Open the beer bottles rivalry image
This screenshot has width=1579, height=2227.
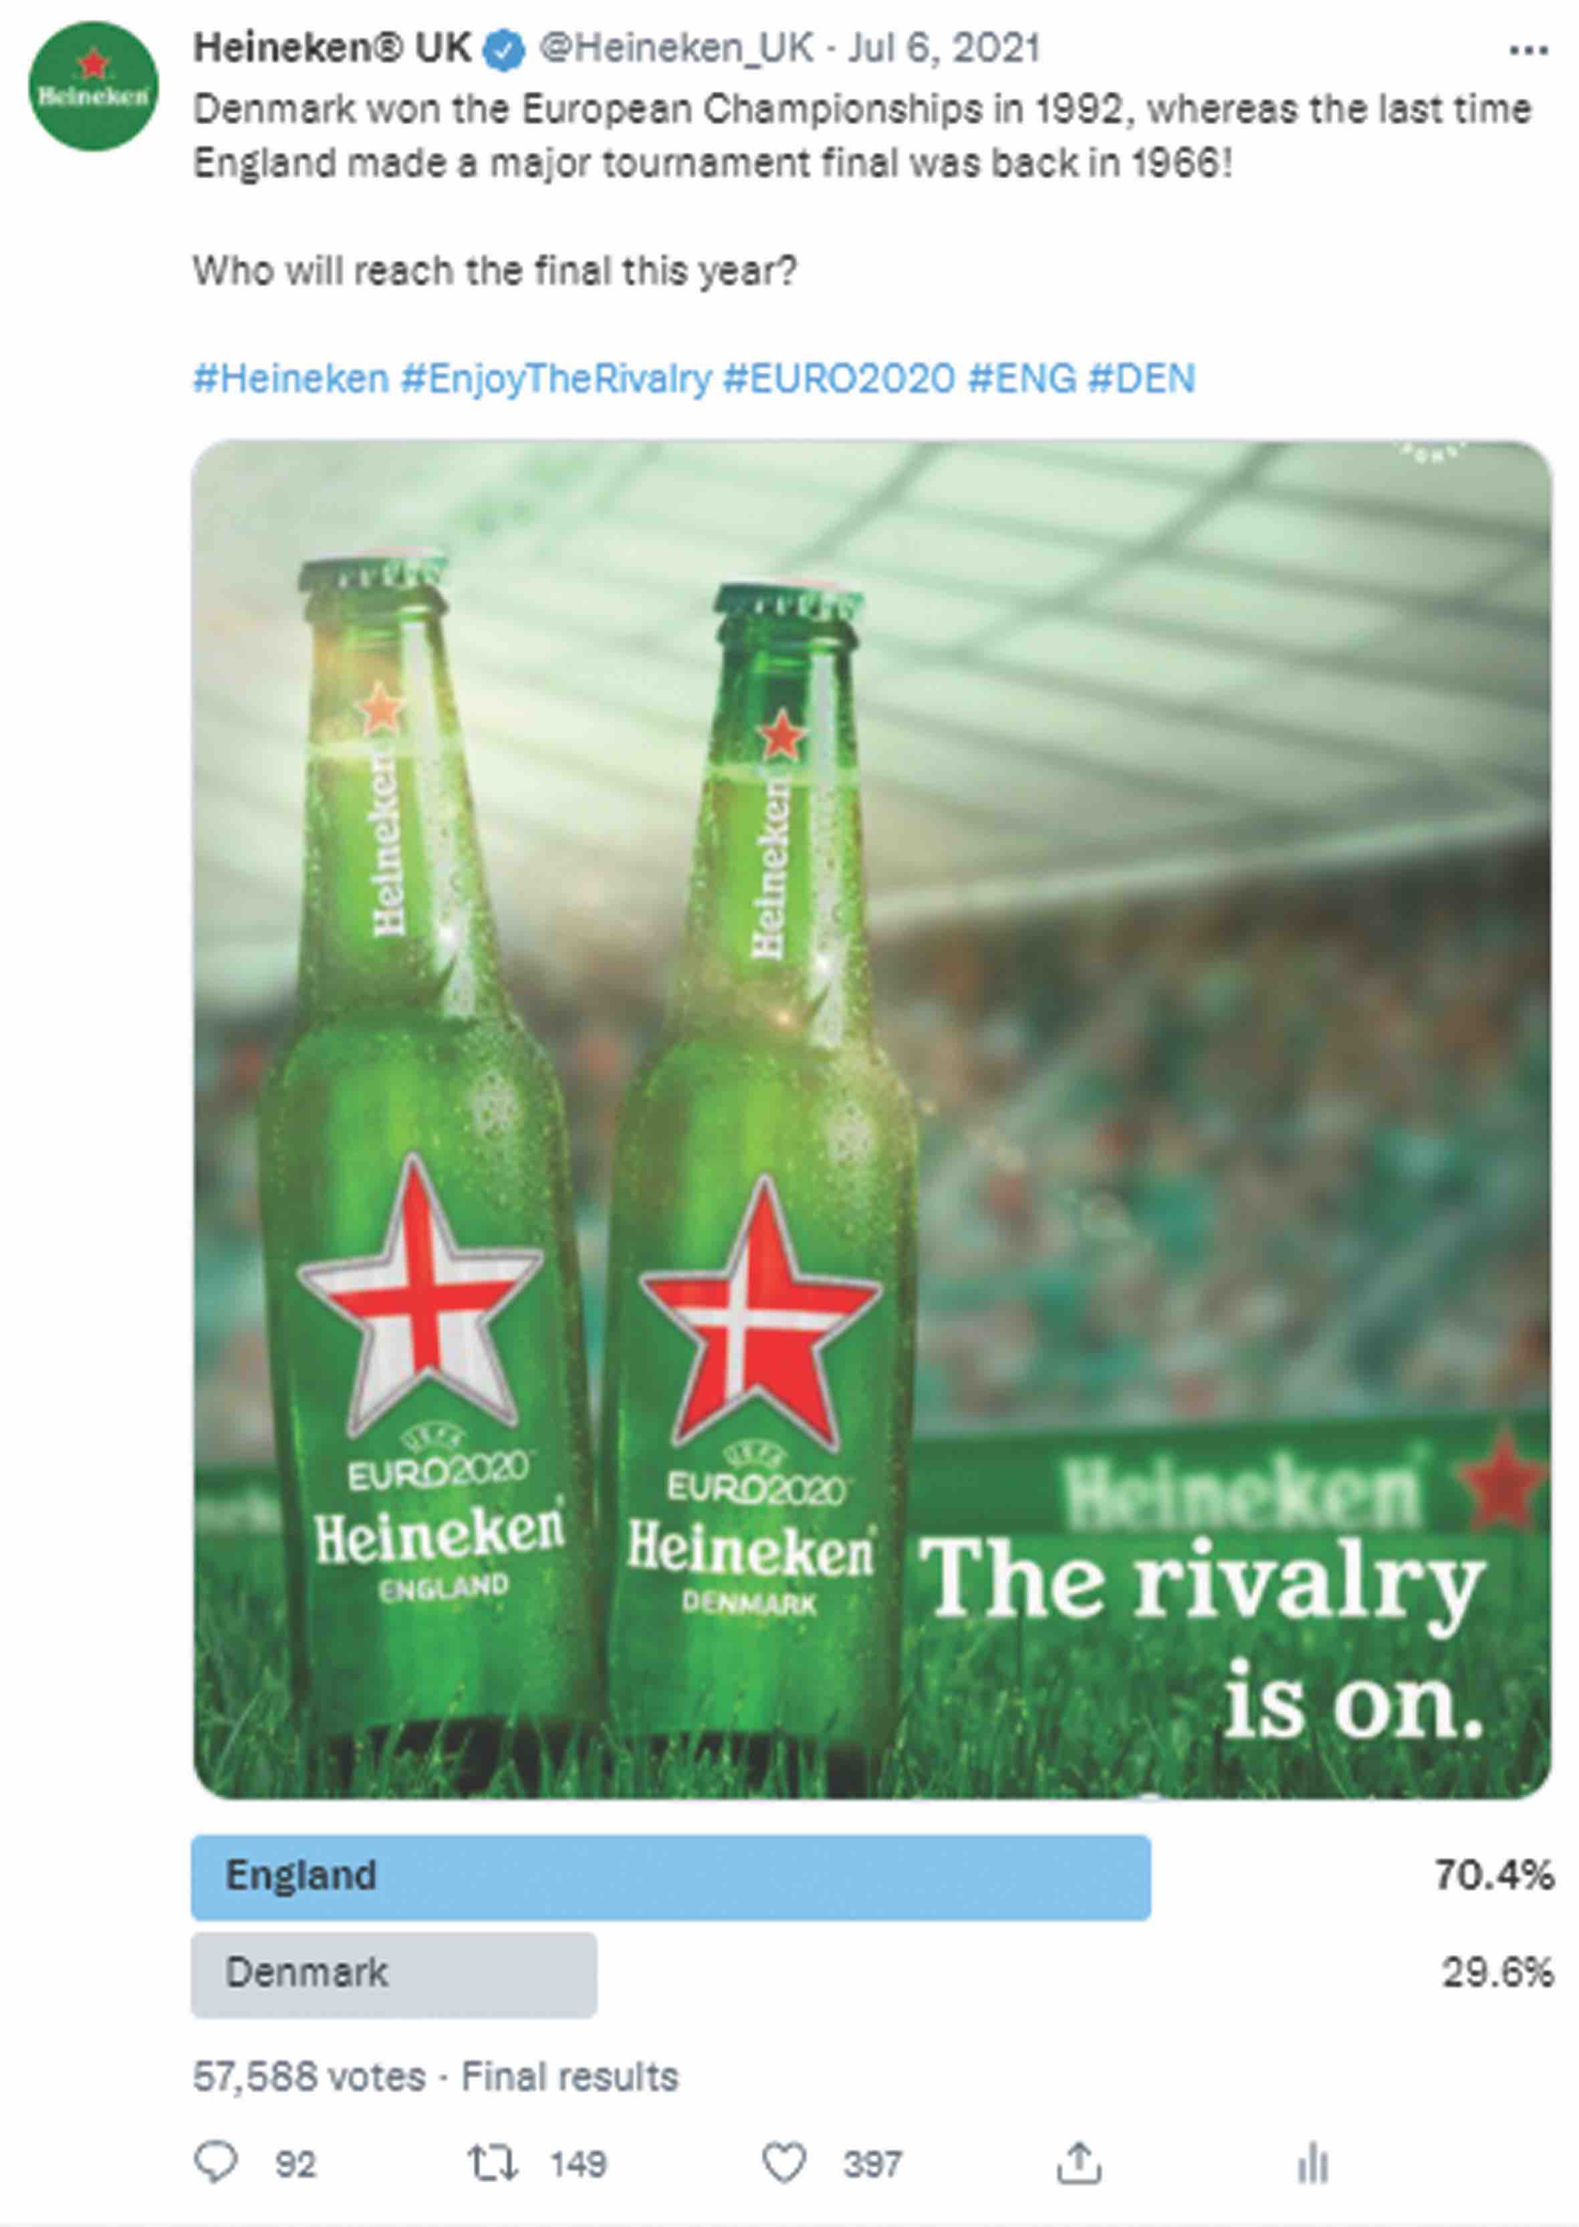pyautogui.click(x=871, y=1119)
